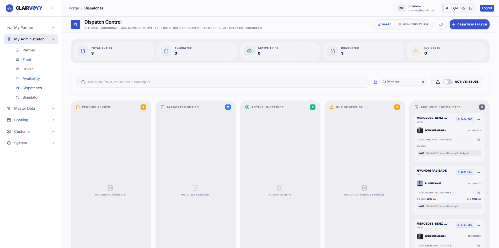Open options menu for B-3434-SDS first card

(478, 119)
